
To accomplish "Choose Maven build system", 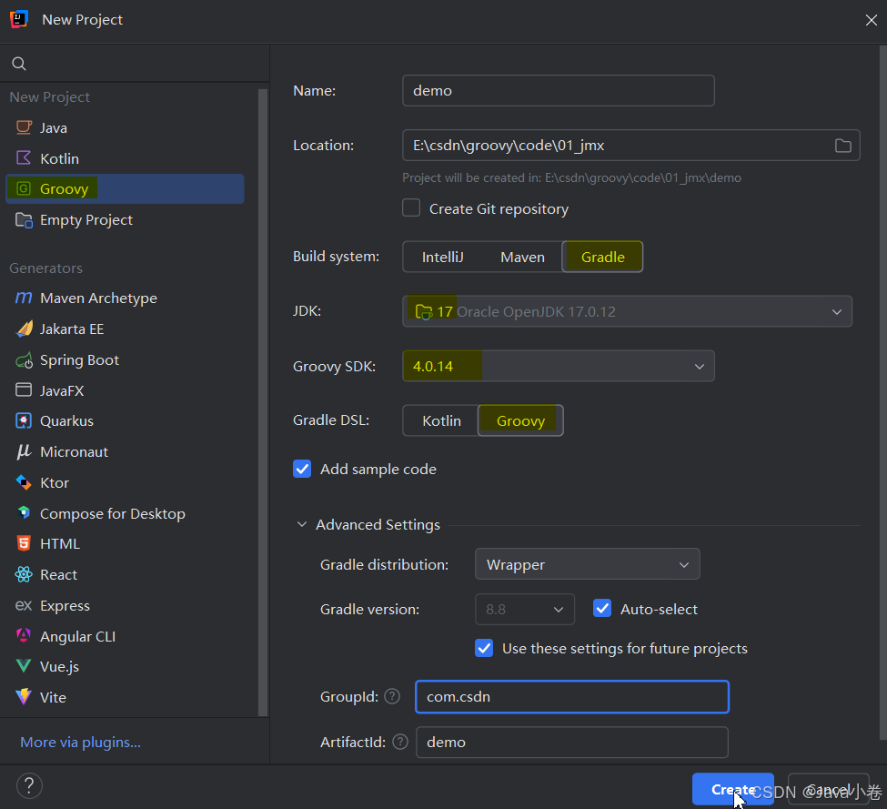I will point(522,257).
